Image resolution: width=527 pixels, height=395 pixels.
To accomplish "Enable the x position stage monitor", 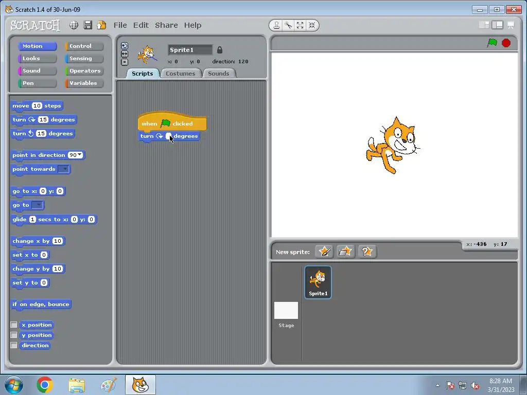I will 14,325.
